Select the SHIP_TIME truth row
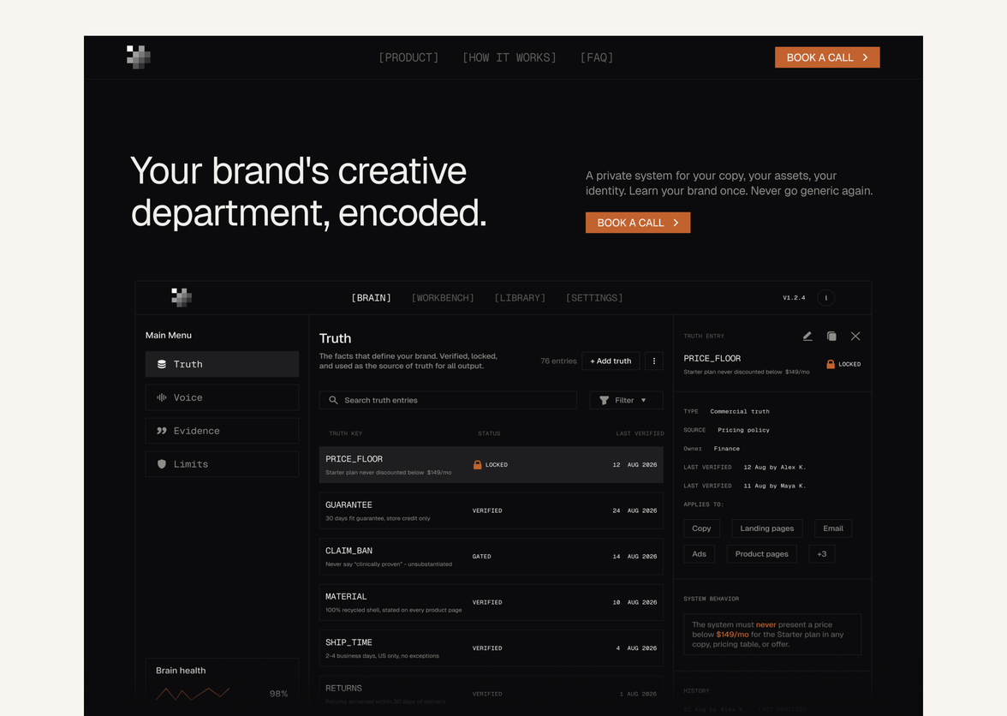This screenshot has height=716, width=1007. click(492, 648)
